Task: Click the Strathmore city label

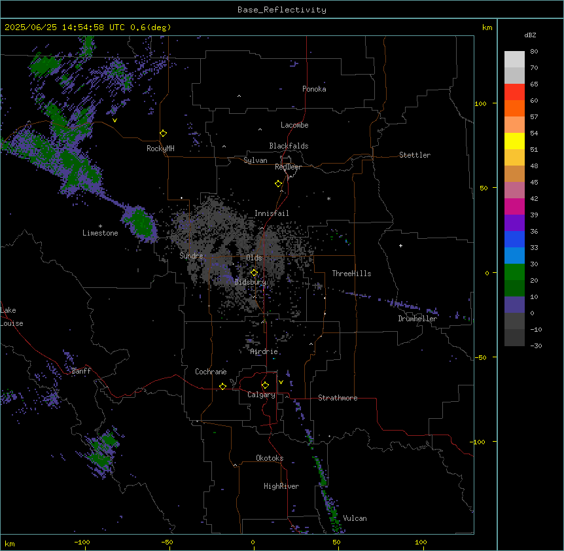Action: (x=338, y=398)
